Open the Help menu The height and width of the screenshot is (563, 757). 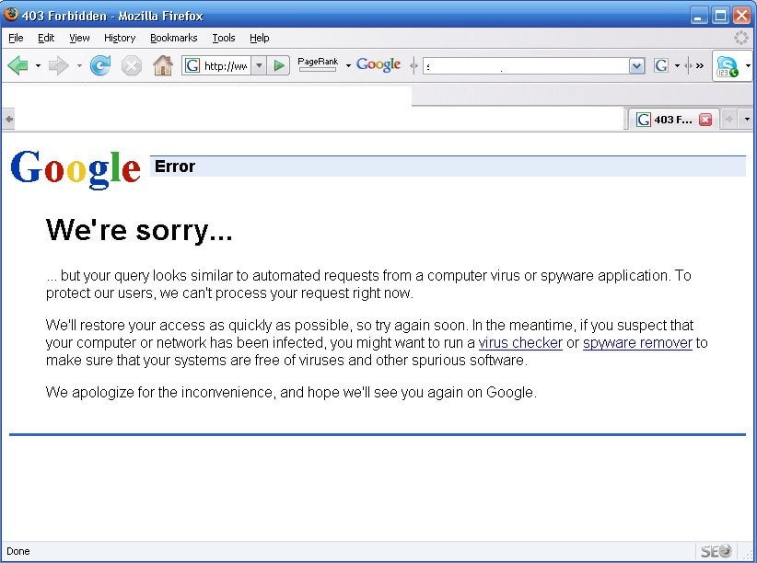click(260, 38)
